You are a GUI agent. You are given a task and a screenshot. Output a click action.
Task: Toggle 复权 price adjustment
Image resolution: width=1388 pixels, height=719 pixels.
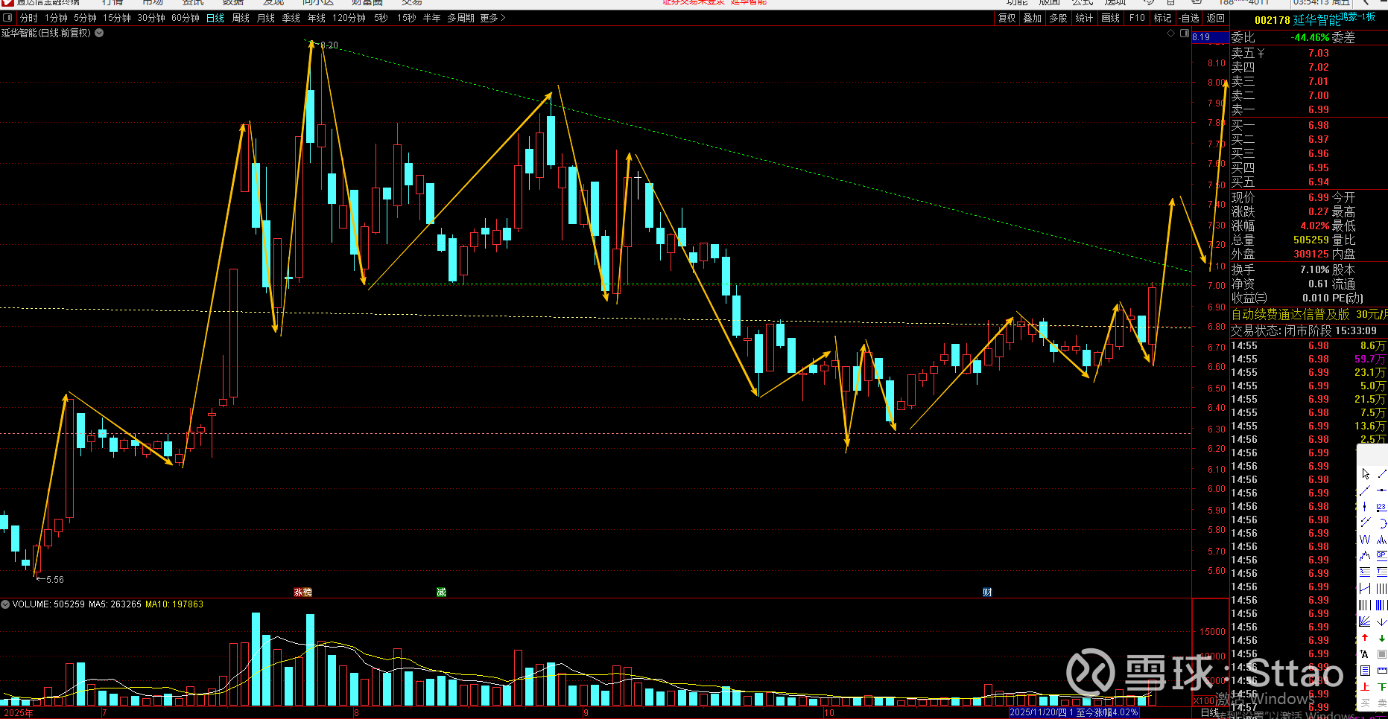(x=1007, y=18)
